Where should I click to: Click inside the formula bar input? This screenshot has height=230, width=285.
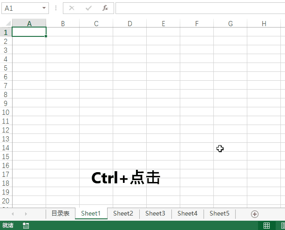tap(199, 8)
